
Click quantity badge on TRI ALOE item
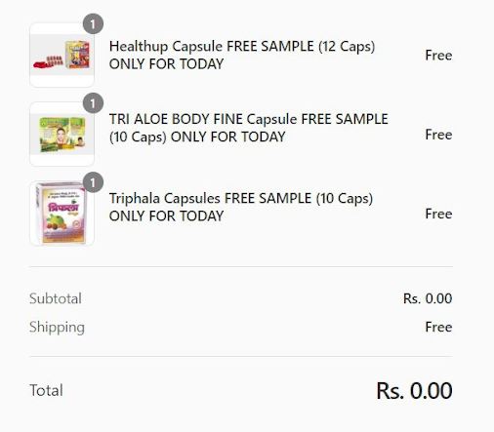(x=93, y=103)
